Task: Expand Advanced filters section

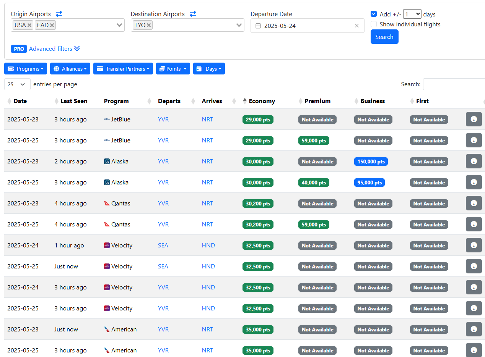Action: [54, 49]
